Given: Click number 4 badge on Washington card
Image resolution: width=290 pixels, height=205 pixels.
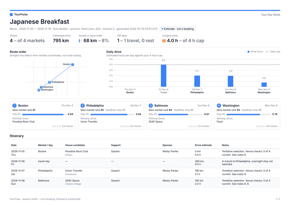Looking at the screenshot, I should [x=219, y=105].
